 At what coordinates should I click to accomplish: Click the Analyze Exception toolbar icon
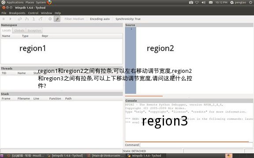[x=50, y=19]
